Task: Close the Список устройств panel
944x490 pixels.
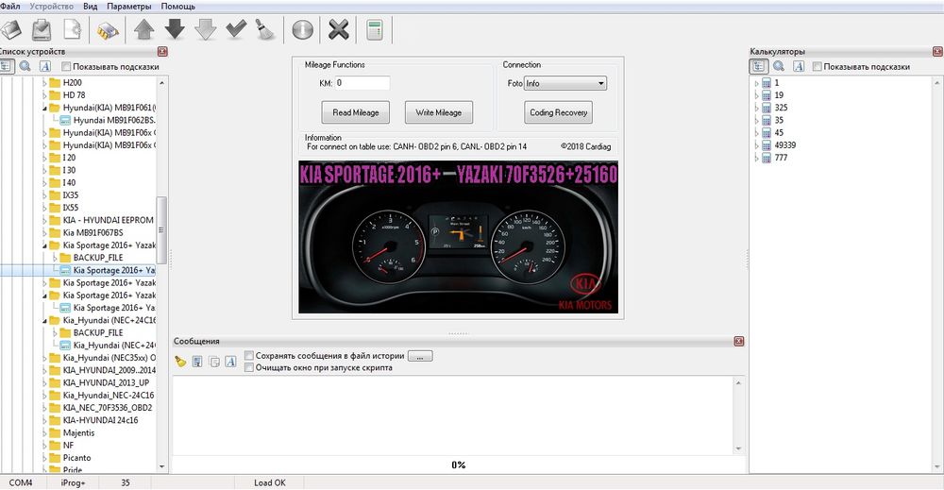Action: (x=162, y=52)
